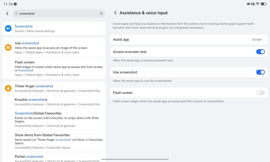Viewport: 270px width, 162px height.
Task: Toggle the Flash screen switch
Action: (260, 93)
